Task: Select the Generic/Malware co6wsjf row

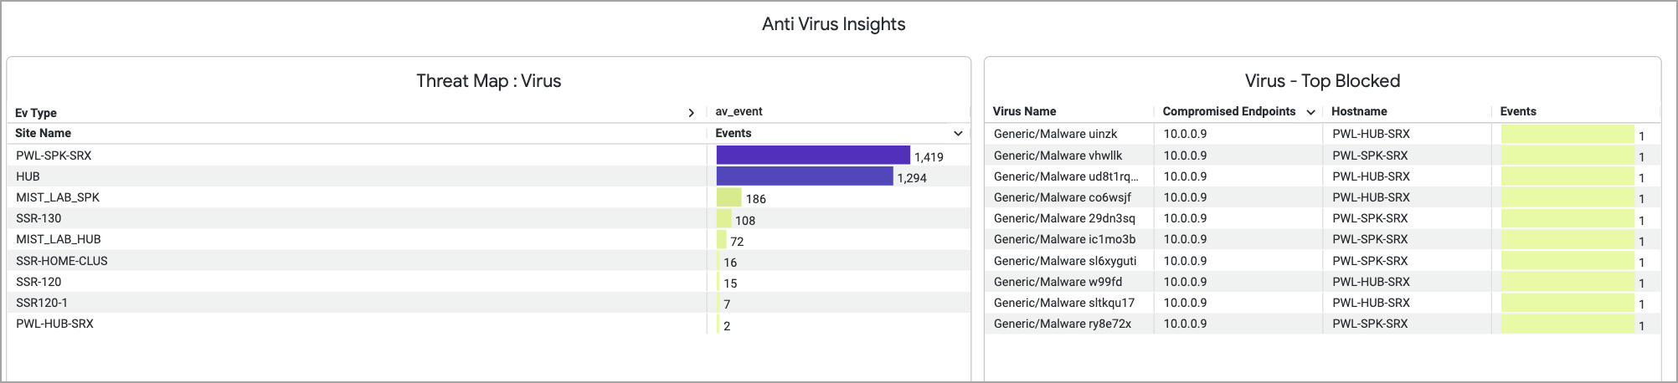Action: click(1062, 197)
